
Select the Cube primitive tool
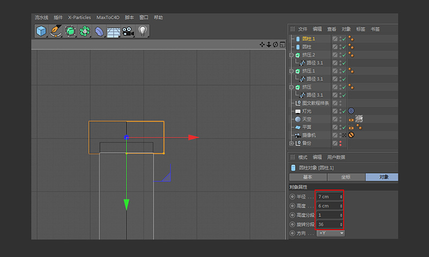click(x=41, y=31)
